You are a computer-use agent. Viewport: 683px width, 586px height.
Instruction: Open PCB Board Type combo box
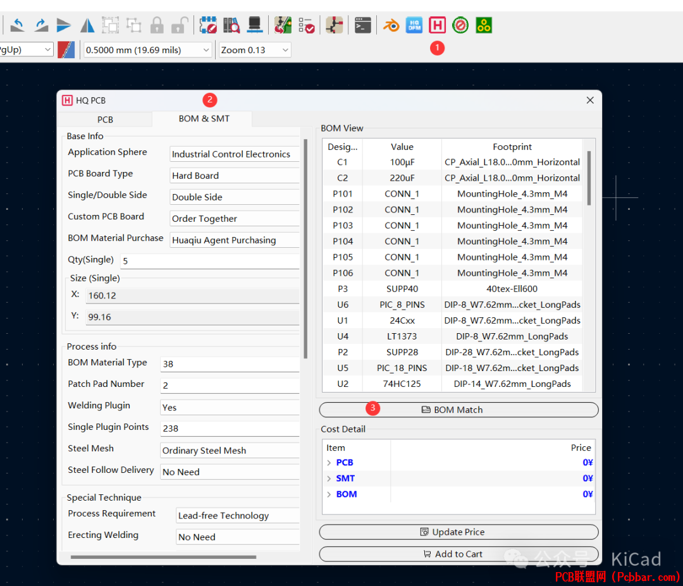click(235, 176)
